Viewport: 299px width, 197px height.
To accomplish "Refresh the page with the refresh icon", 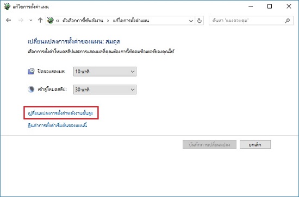I will coord(200,21).
